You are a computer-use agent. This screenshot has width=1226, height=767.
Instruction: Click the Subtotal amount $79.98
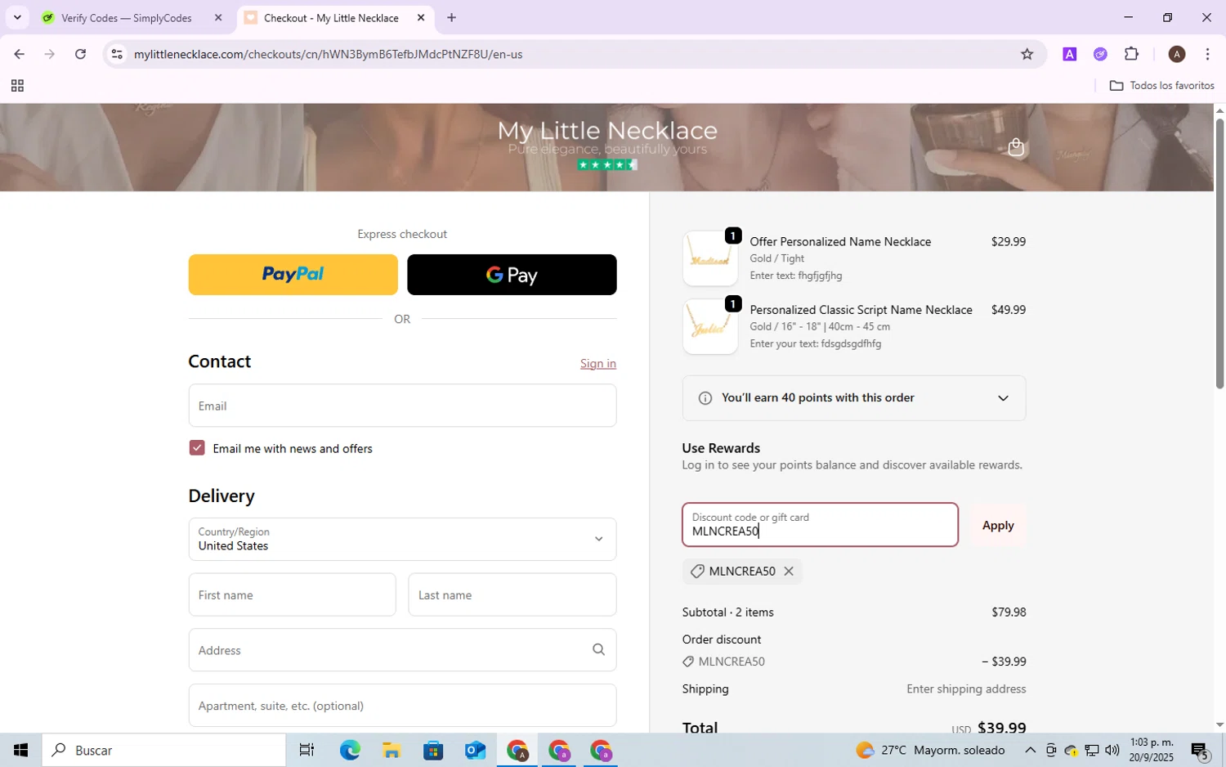1009,612
